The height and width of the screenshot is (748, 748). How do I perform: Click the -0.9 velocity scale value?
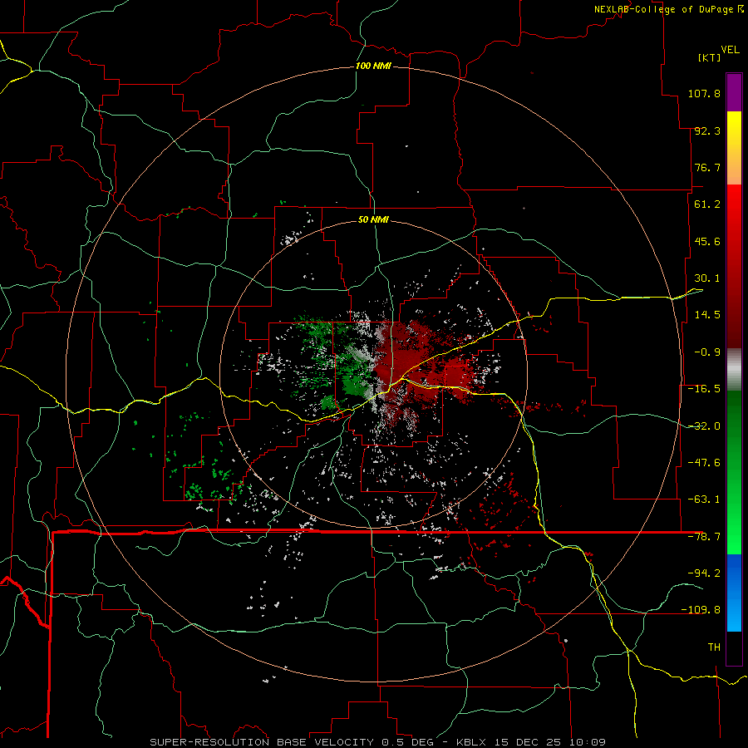707,352
